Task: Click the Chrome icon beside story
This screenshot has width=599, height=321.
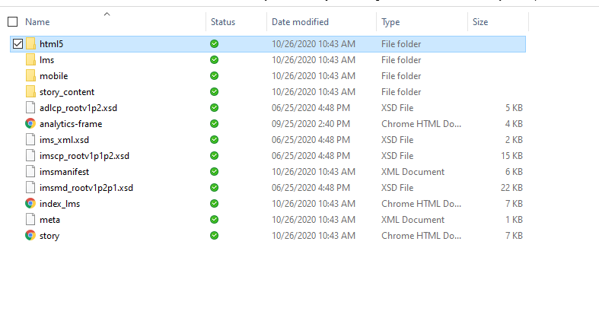Action: pyautogui.click(x=30, y=236)
